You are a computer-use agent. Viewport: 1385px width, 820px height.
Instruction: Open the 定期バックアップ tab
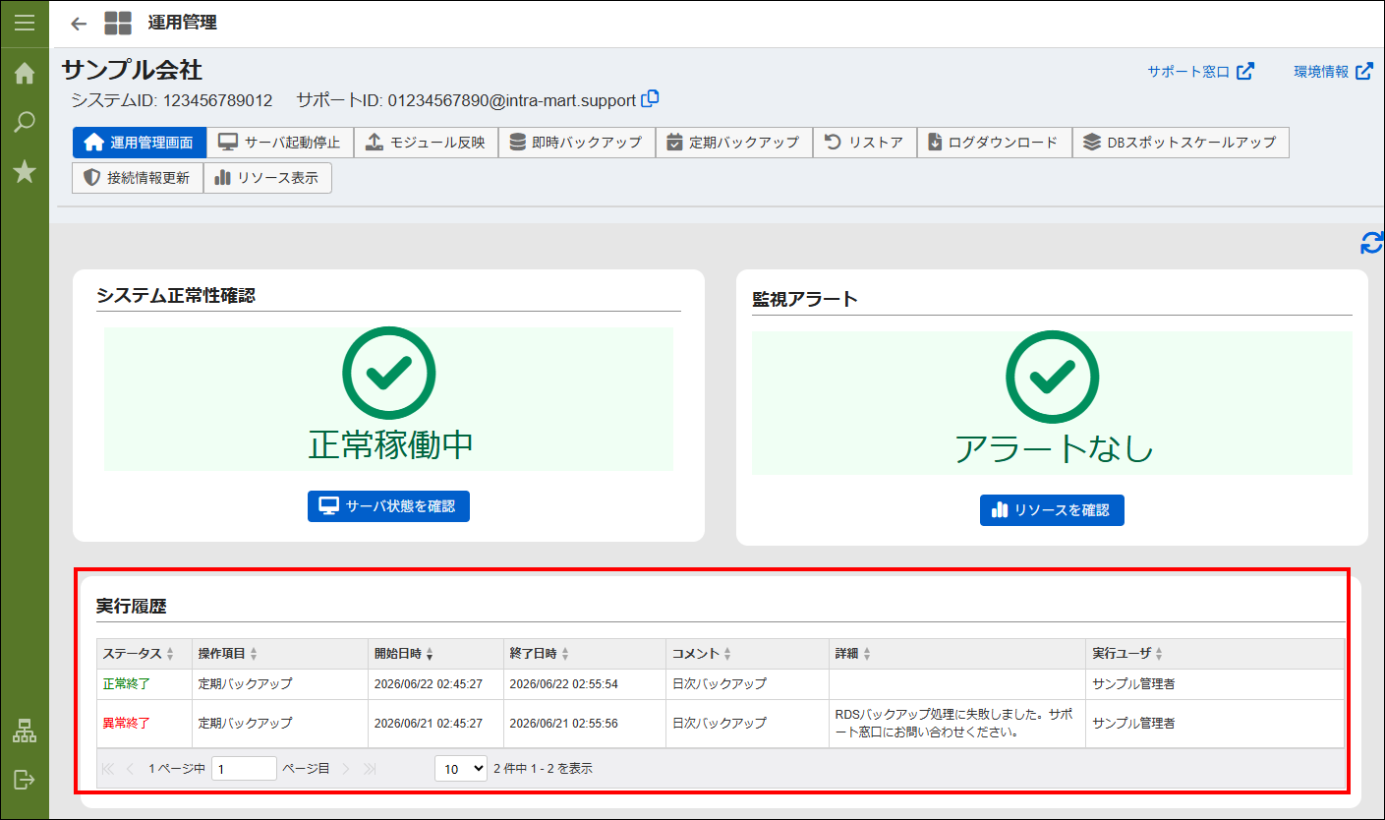(733, 143)
